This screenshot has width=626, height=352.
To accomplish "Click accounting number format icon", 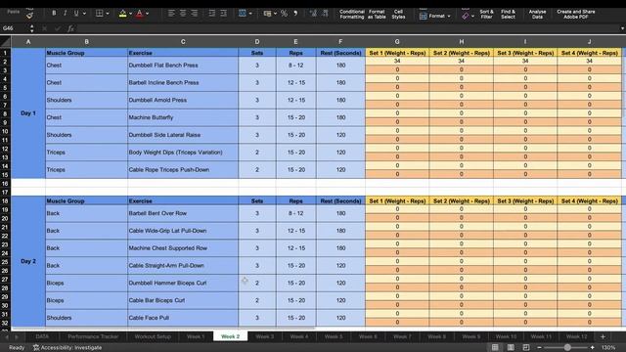I will 267,14.
